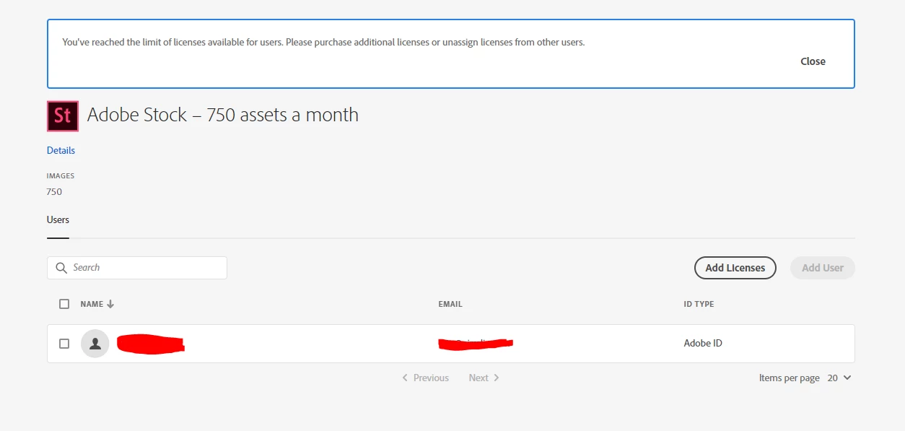This screenshot has width=905, height=431.
Task: Click the license limit warning message text
Action: click(323, 42)
